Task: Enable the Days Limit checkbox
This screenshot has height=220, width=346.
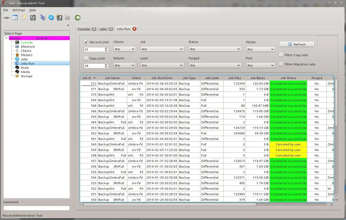Action: (86, 58)
